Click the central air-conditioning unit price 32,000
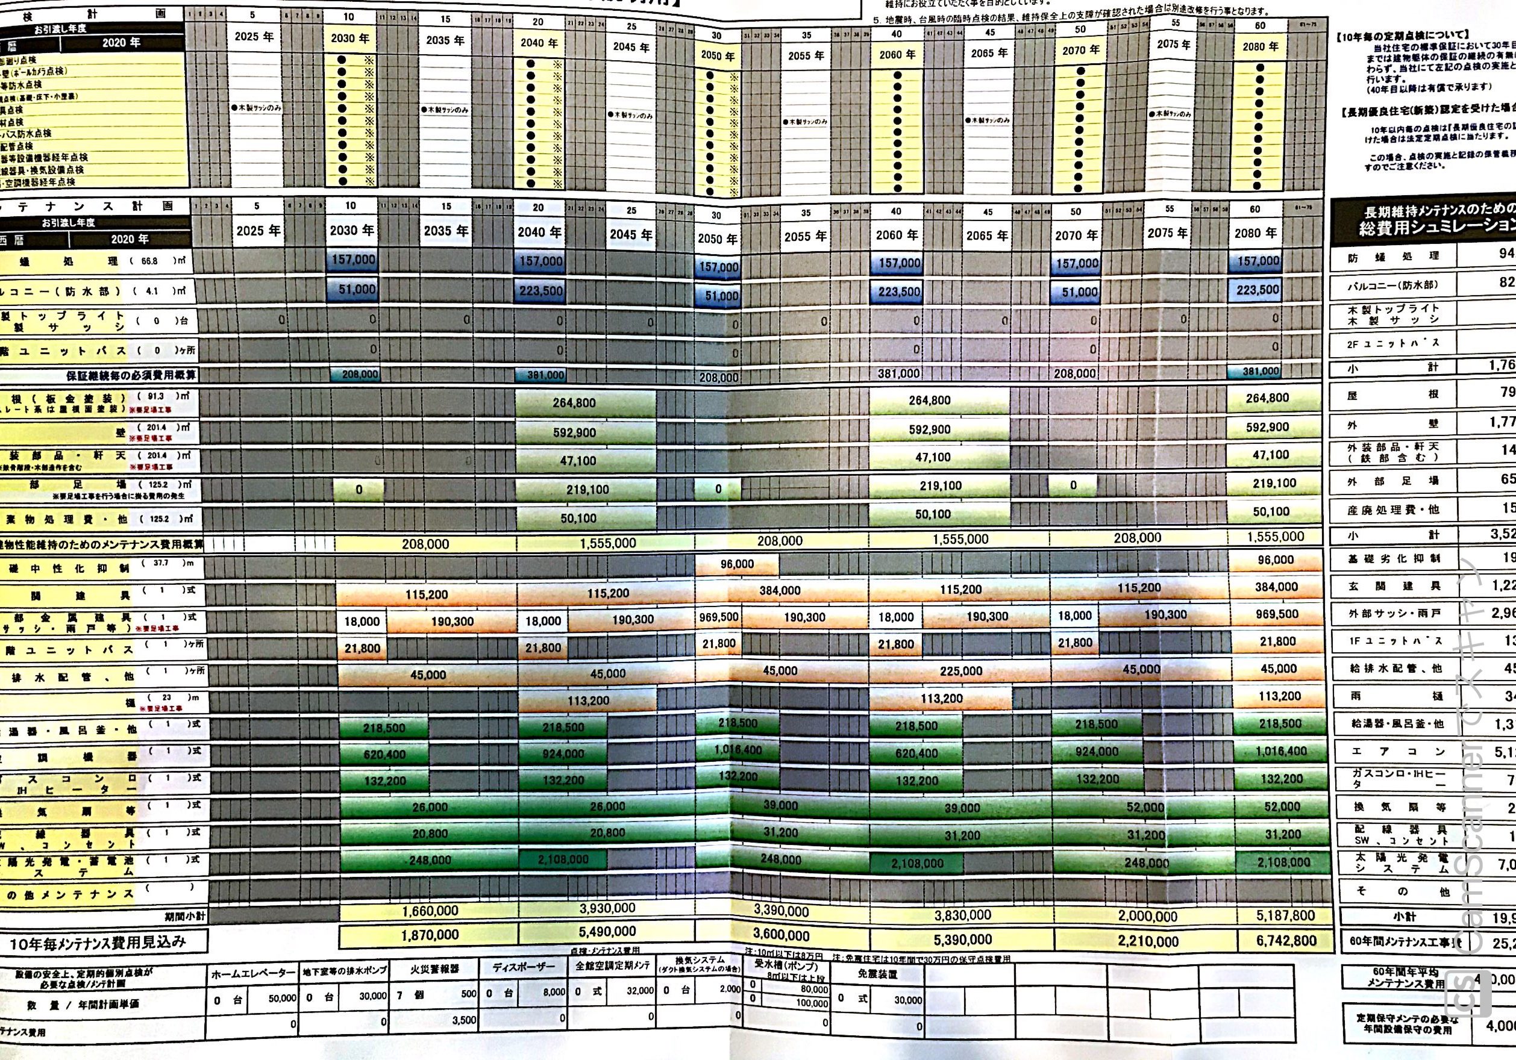Image resolution: width=1516 pixels, height=1060 pixels. (641, 991)
